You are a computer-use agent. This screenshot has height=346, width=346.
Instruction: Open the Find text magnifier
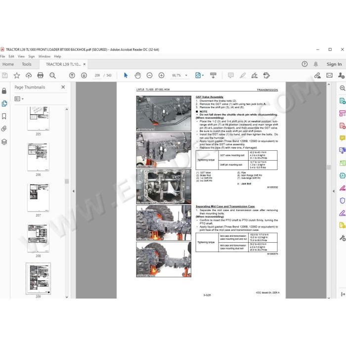click(52, 76)
